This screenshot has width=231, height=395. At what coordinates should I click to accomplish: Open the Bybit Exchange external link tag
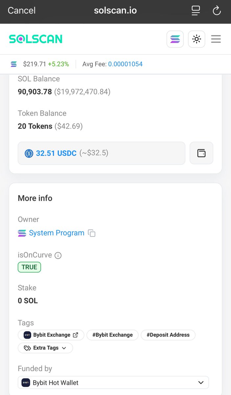click(x=51, y=335)
